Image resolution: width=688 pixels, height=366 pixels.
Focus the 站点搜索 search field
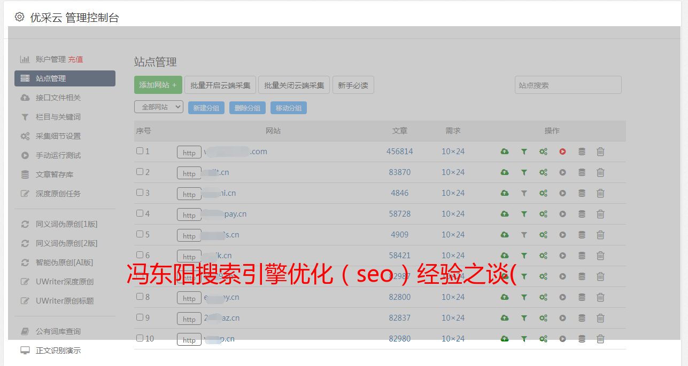(568, 85)
